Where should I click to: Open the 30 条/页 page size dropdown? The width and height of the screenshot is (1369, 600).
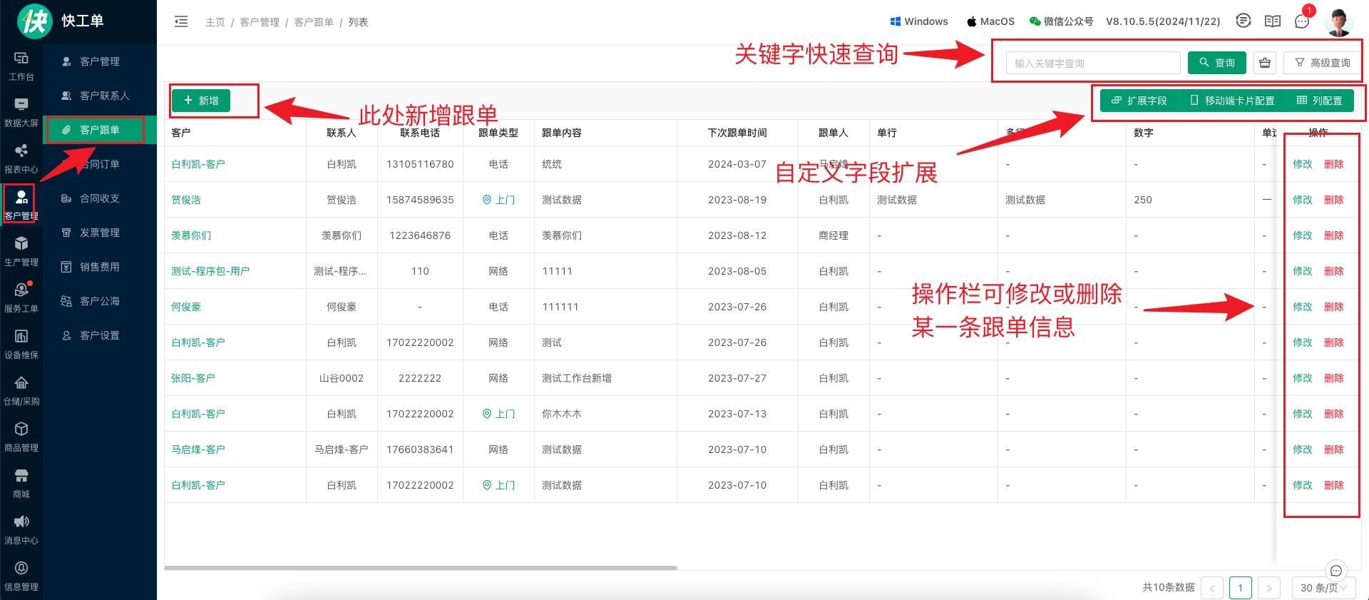click(x=1324, y=588)
